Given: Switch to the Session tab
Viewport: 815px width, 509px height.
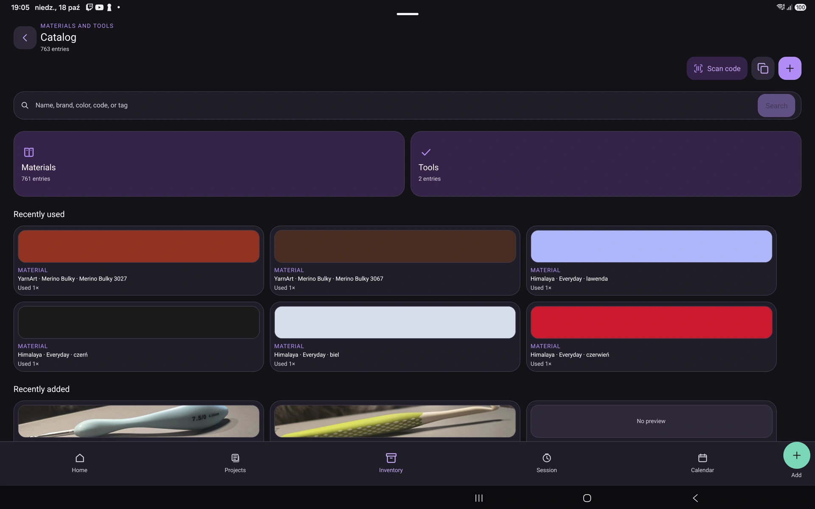Looking at the screenshot, I should point(547,463).
